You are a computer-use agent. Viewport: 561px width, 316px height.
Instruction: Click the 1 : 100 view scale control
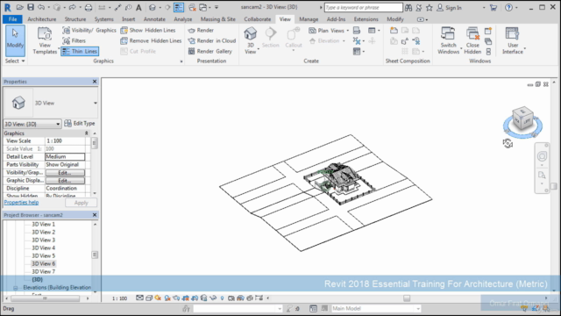point(119,298)
